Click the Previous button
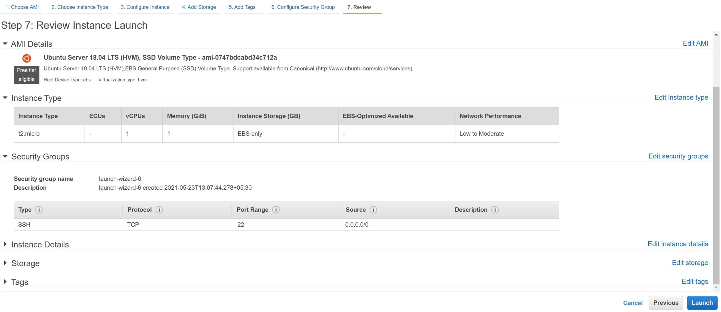721x312 pixels. pyautogui.click(x=666, y=303)
